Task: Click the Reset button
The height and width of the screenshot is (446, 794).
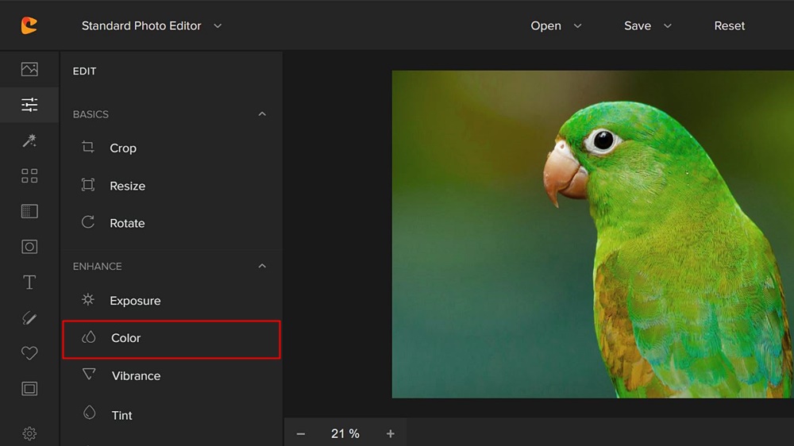Action: click(729, 25)
